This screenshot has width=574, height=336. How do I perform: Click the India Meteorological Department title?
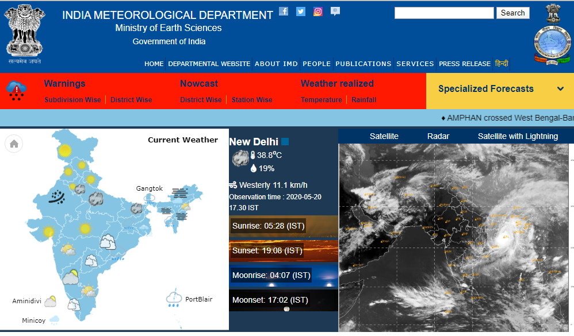click(168, 15)
